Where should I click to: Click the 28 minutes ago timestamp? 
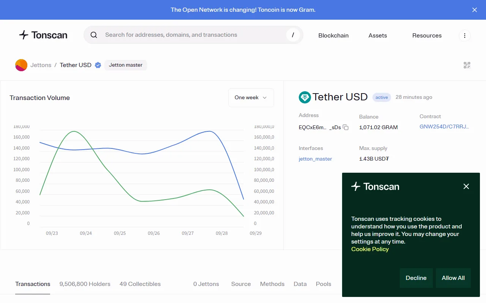[x=414, y=97]
